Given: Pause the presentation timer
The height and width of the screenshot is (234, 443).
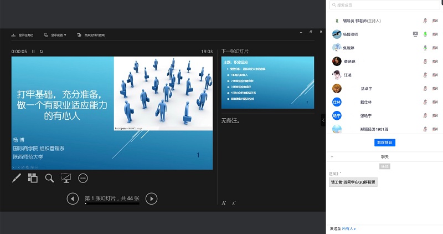Looking at the screenshot, I should [x=33, y=52].
